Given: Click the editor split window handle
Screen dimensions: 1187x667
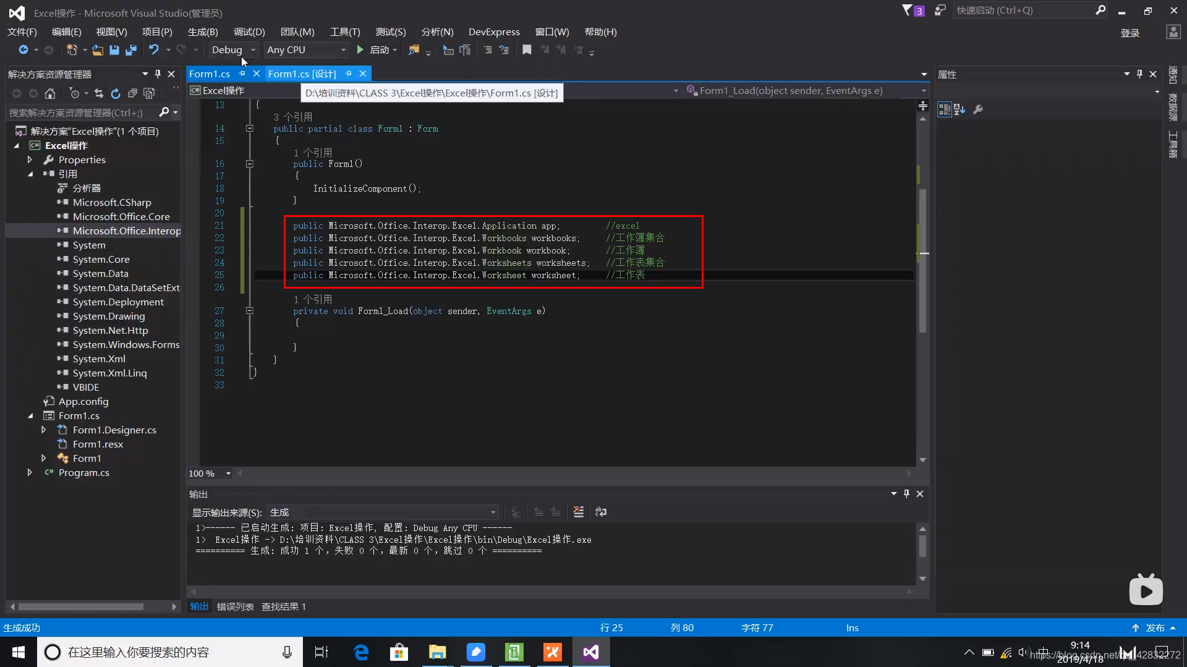Looking at the screenshot, I should click(923, 106).
